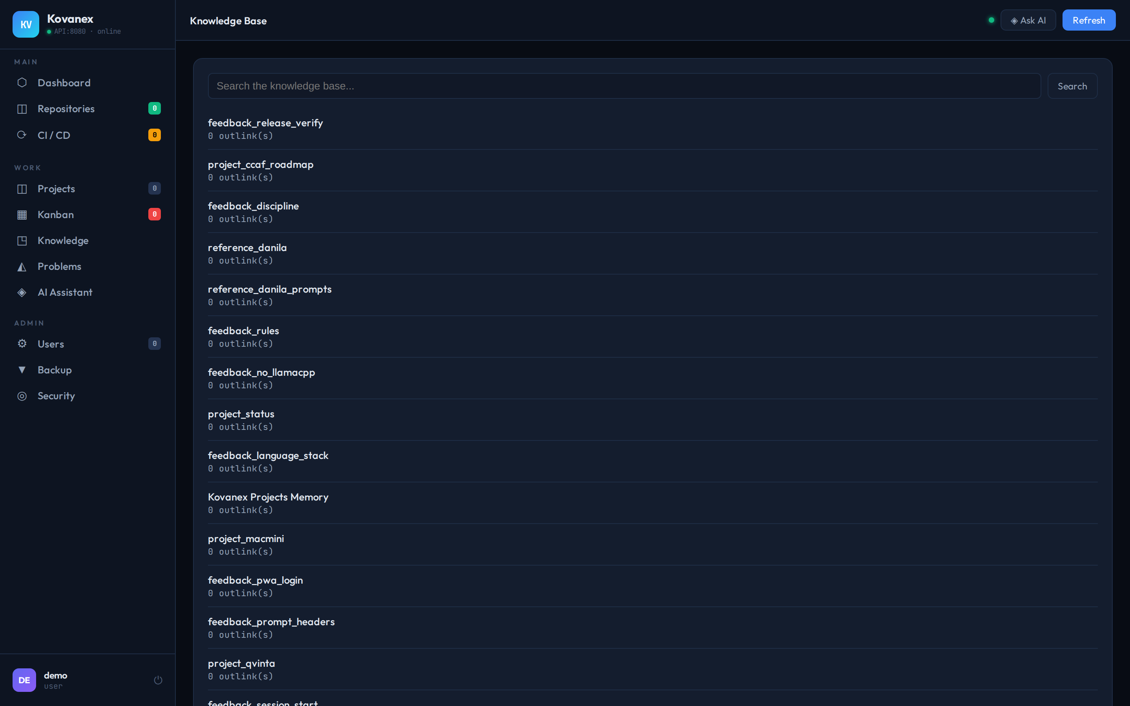Click the orange CI / CD count badge
Screen dimensions: 1130x706
155,135
